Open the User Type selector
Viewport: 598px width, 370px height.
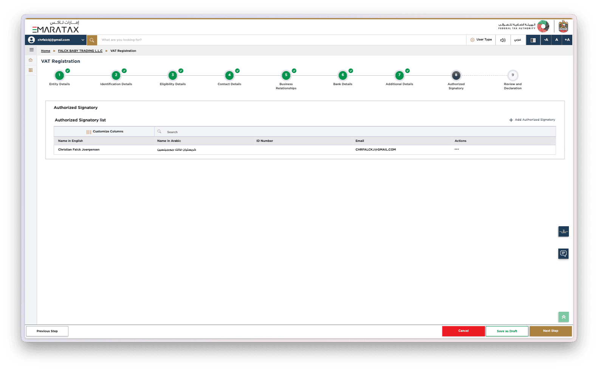coord(481,40)
